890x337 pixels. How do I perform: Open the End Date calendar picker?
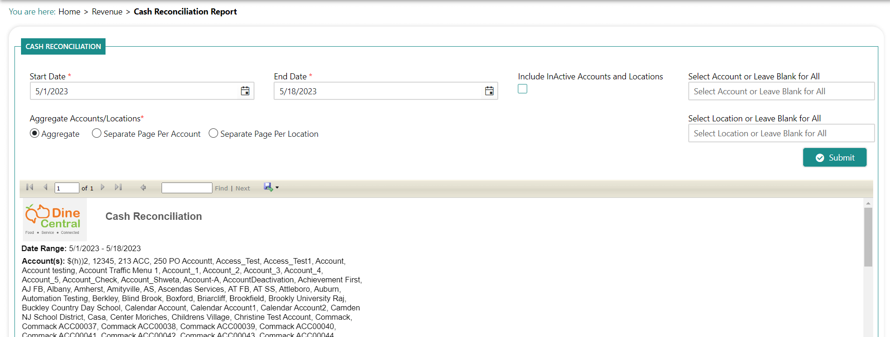pos(489,91)
